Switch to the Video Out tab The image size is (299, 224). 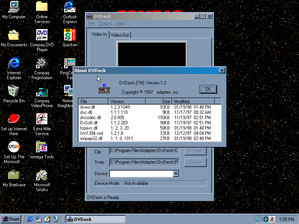[120, 35]
